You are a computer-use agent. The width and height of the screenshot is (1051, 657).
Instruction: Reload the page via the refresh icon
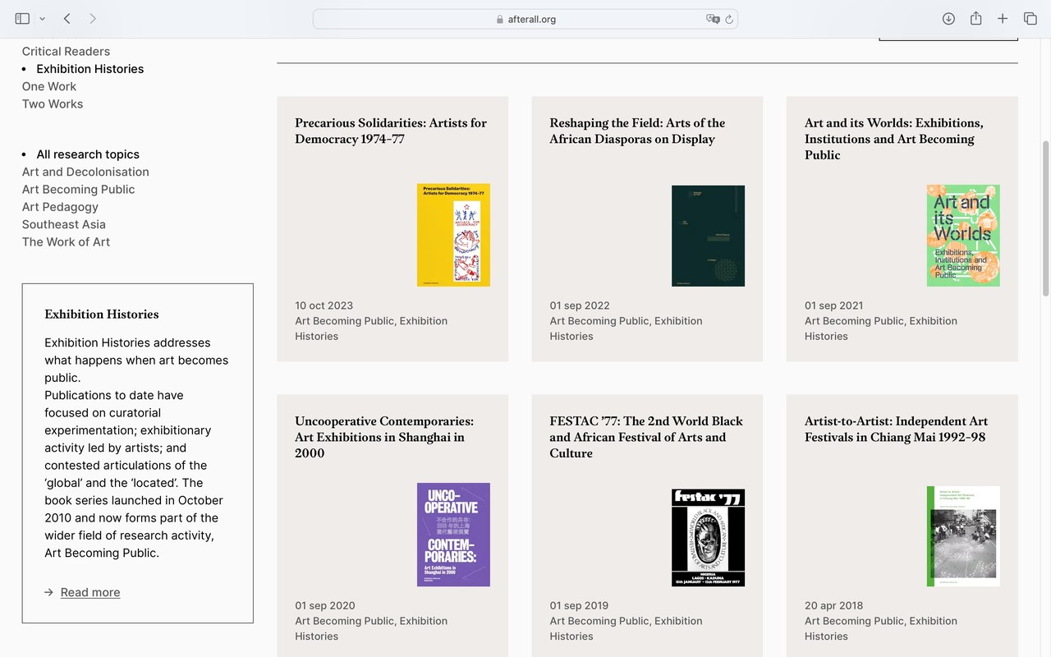tap(730, 18)
